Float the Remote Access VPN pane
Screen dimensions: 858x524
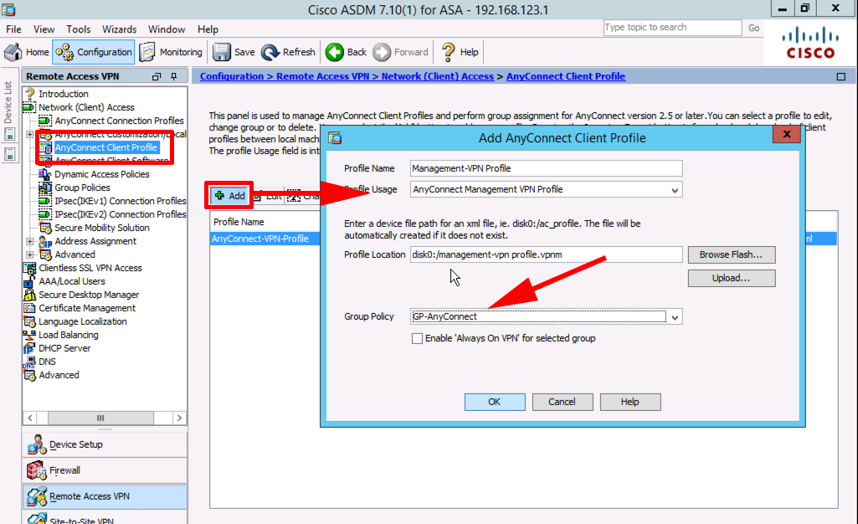157,76
